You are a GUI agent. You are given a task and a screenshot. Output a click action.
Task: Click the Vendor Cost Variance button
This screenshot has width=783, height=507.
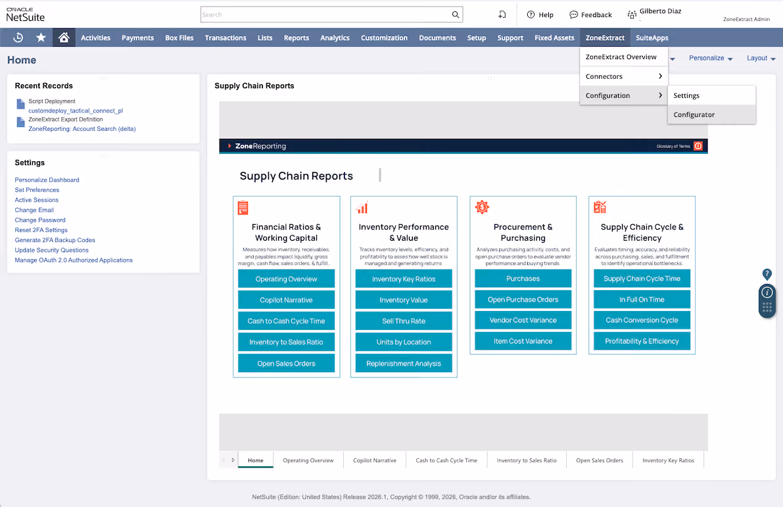(523, 320)
